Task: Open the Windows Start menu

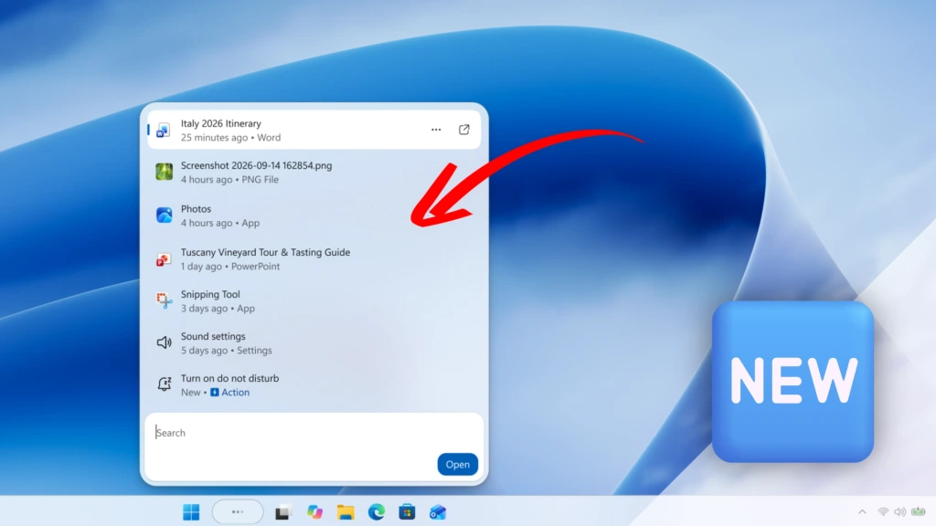Action: (191, 512)
